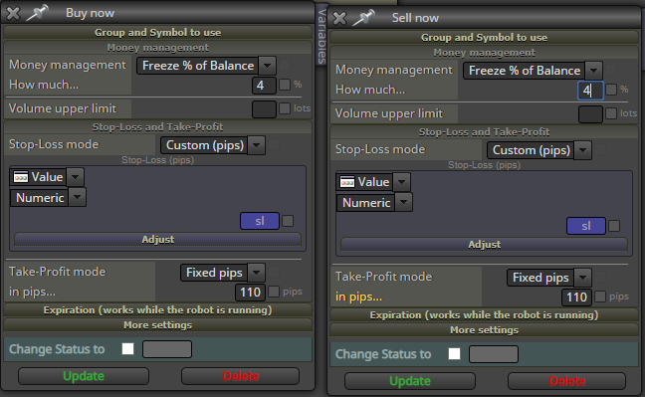Screen dimensions: 645x397
Task: Check Change Status to checkbox in Buy now
Action: point(128,349)
